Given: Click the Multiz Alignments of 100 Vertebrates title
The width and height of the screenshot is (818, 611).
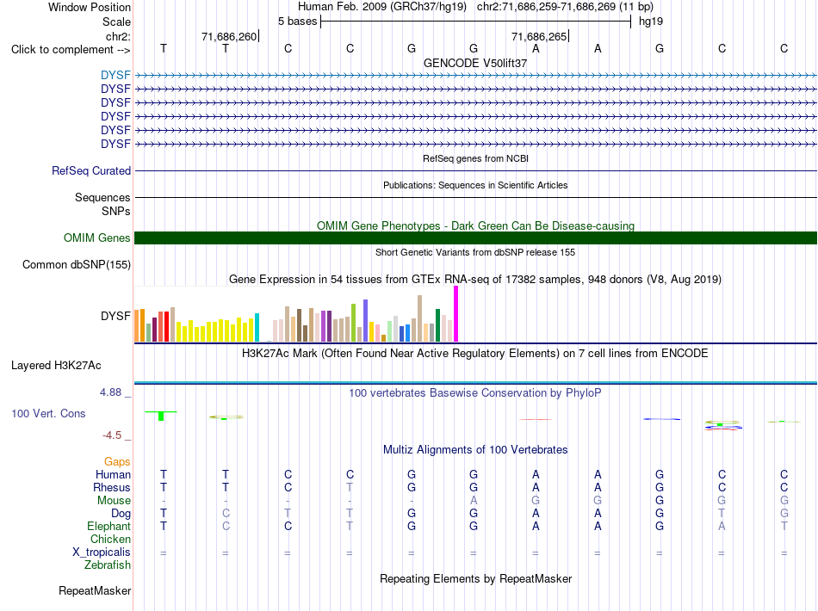Looking at the screenshot, I should pyautogui.click(x=475, y=449).
